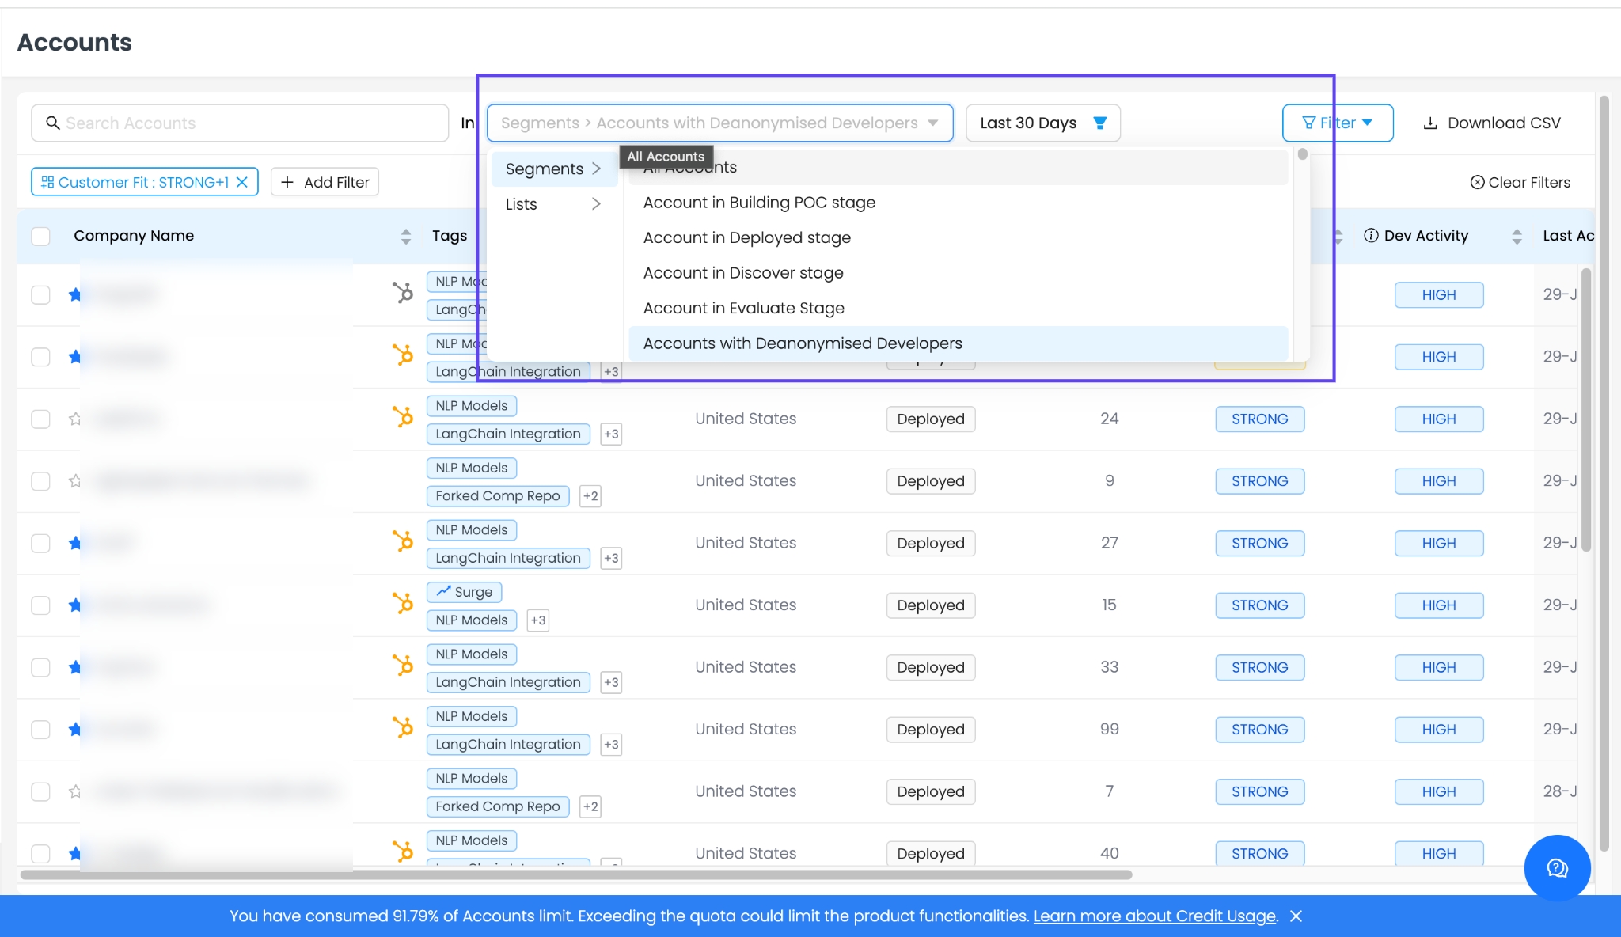This screenshot has width=1621, height=937.
Task: Unstar the first account's blue star
Action: pyautogui.click(x=75, y=294)
